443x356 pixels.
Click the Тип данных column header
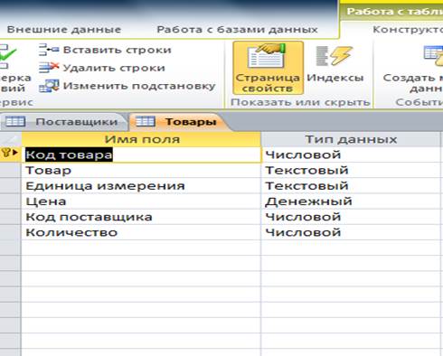pos(351,139)
